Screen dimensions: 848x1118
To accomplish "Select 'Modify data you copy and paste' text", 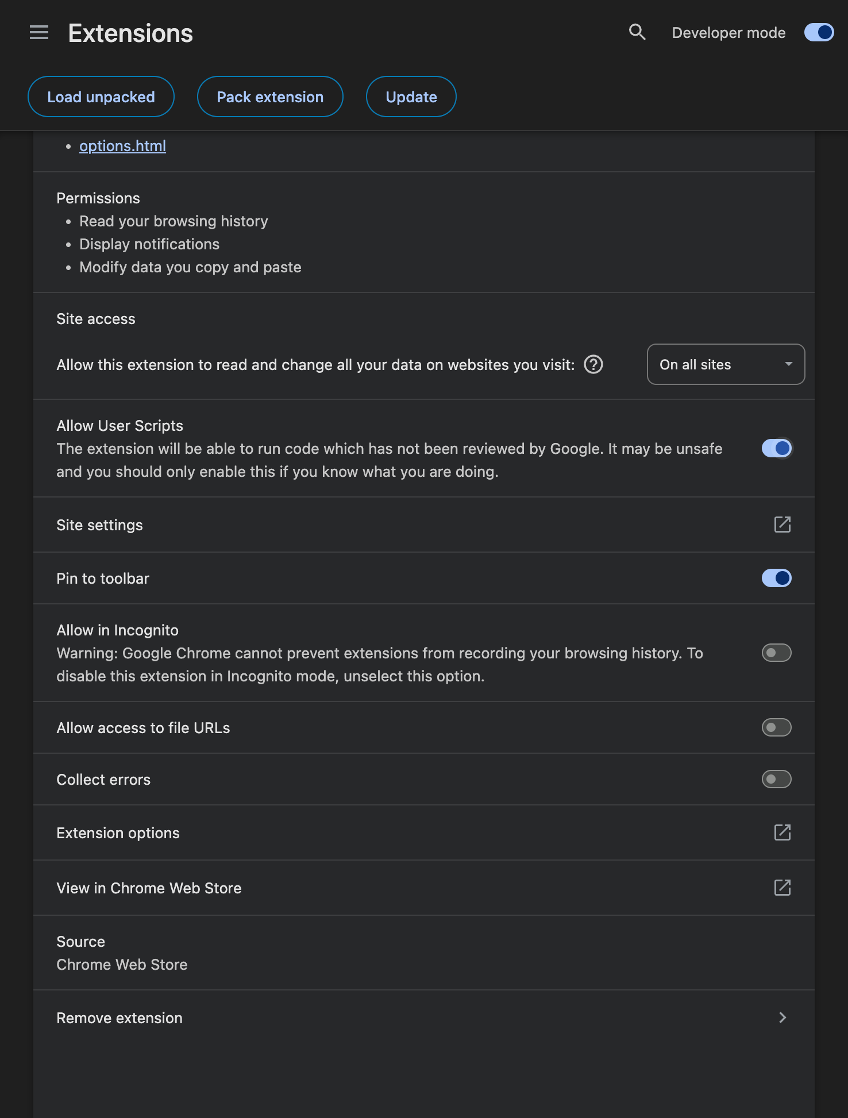I will 190,267.
